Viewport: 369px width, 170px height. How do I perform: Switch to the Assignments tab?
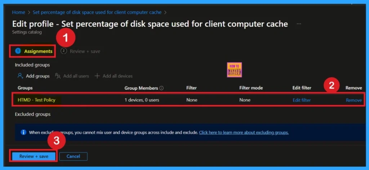point(38,51)
